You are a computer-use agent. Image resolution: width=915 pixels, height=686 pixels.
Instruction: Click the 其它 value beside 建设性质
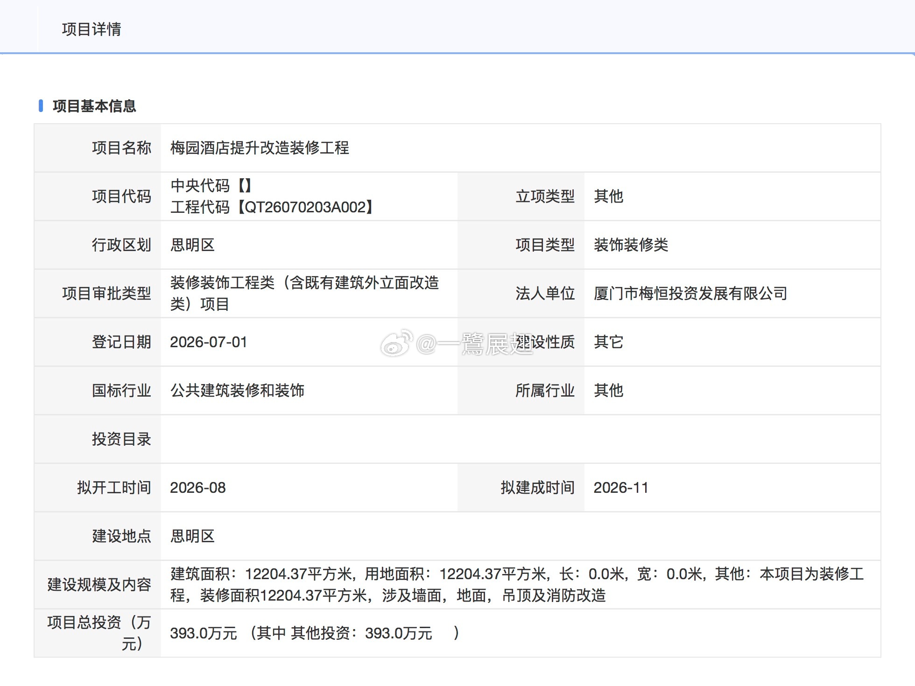tap(608, 342)
